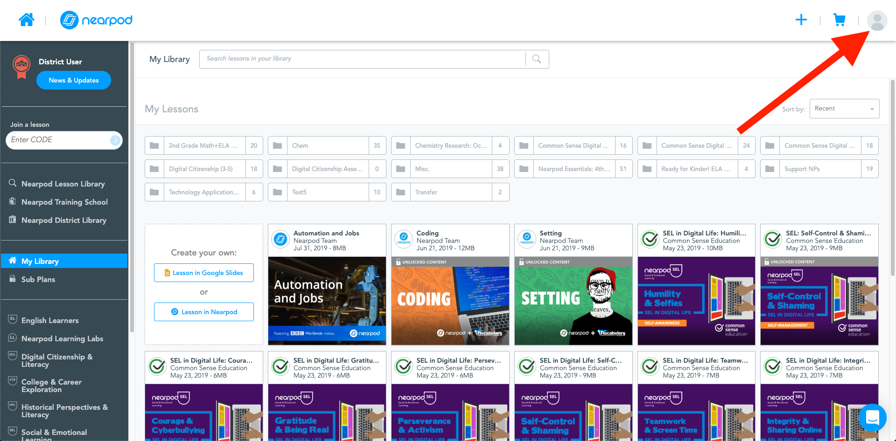
Task: Click the search lessons text field
Action: pyautogui.click(x=362, y=59)
